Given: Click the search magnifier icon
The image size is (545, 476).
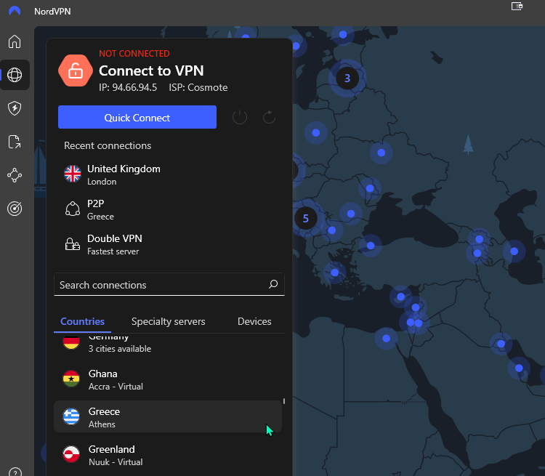Looking at the screenshot, I should (273, 284).
